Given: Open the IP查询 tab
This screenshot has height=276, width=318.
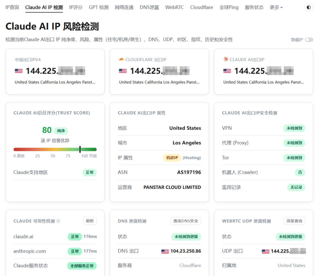Looking at the screenshot, I should 12,7.
